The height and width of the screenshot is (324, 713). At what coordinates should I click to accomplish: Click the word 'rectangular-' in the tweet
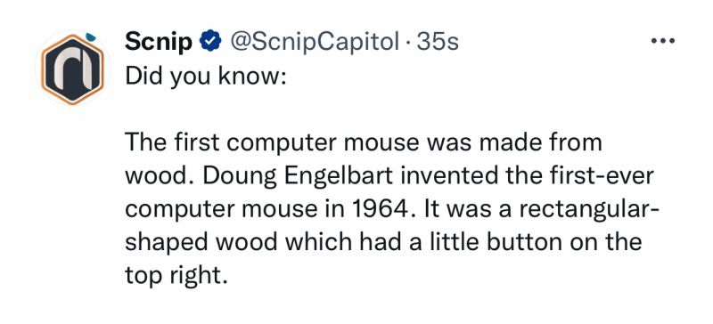coord(588,210)
